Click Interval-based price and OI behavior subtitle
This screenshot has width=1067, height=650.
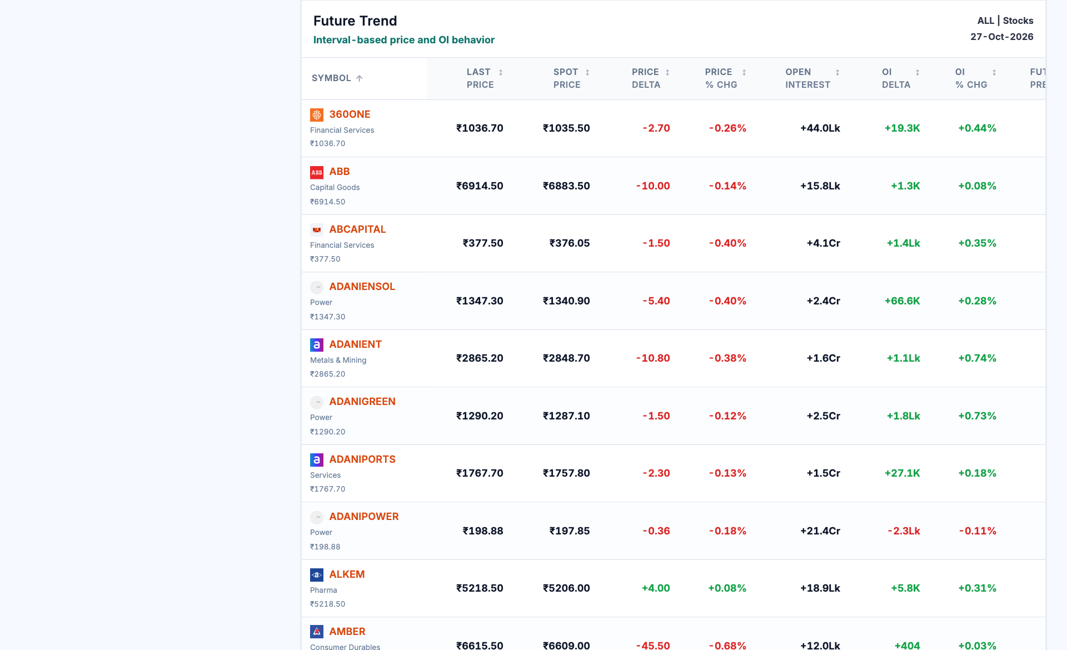[x=404, y=40]
